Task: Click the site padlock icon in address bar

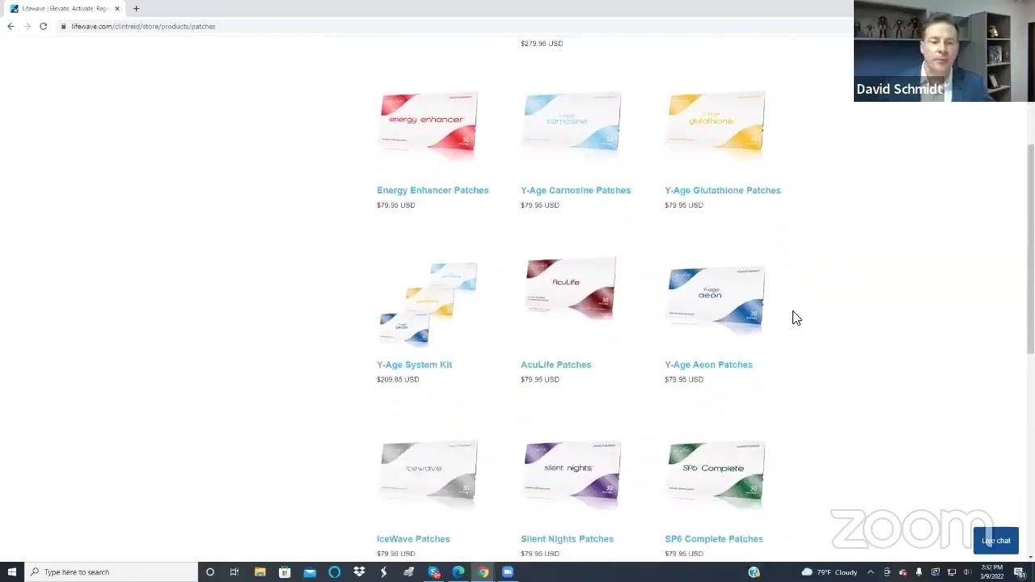Action: click(62, 26)
